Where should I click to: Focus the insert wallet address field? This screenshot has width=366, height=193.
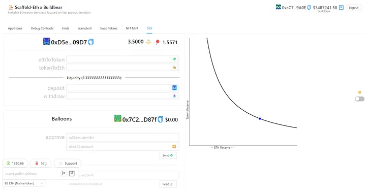[x=32, y=174]
